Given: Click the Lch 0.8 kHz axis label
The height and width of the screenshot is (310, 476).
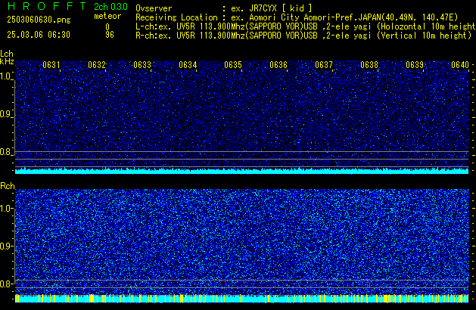Looking at the screenshot, I should tap(5, 152).
